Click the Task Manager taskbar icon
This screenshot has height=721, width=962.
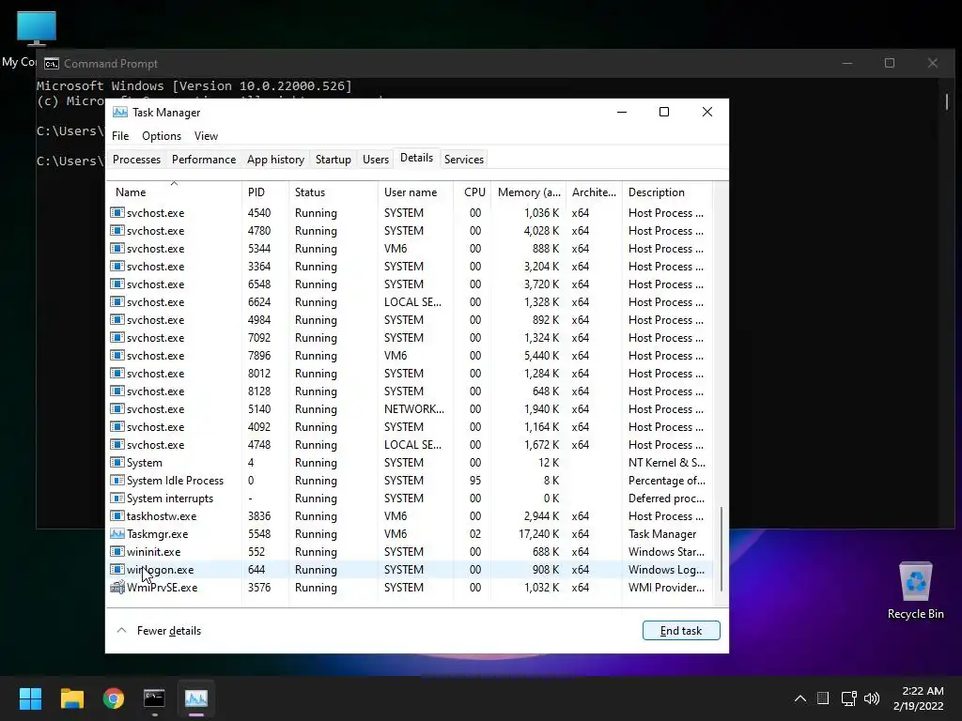point(196,698)
